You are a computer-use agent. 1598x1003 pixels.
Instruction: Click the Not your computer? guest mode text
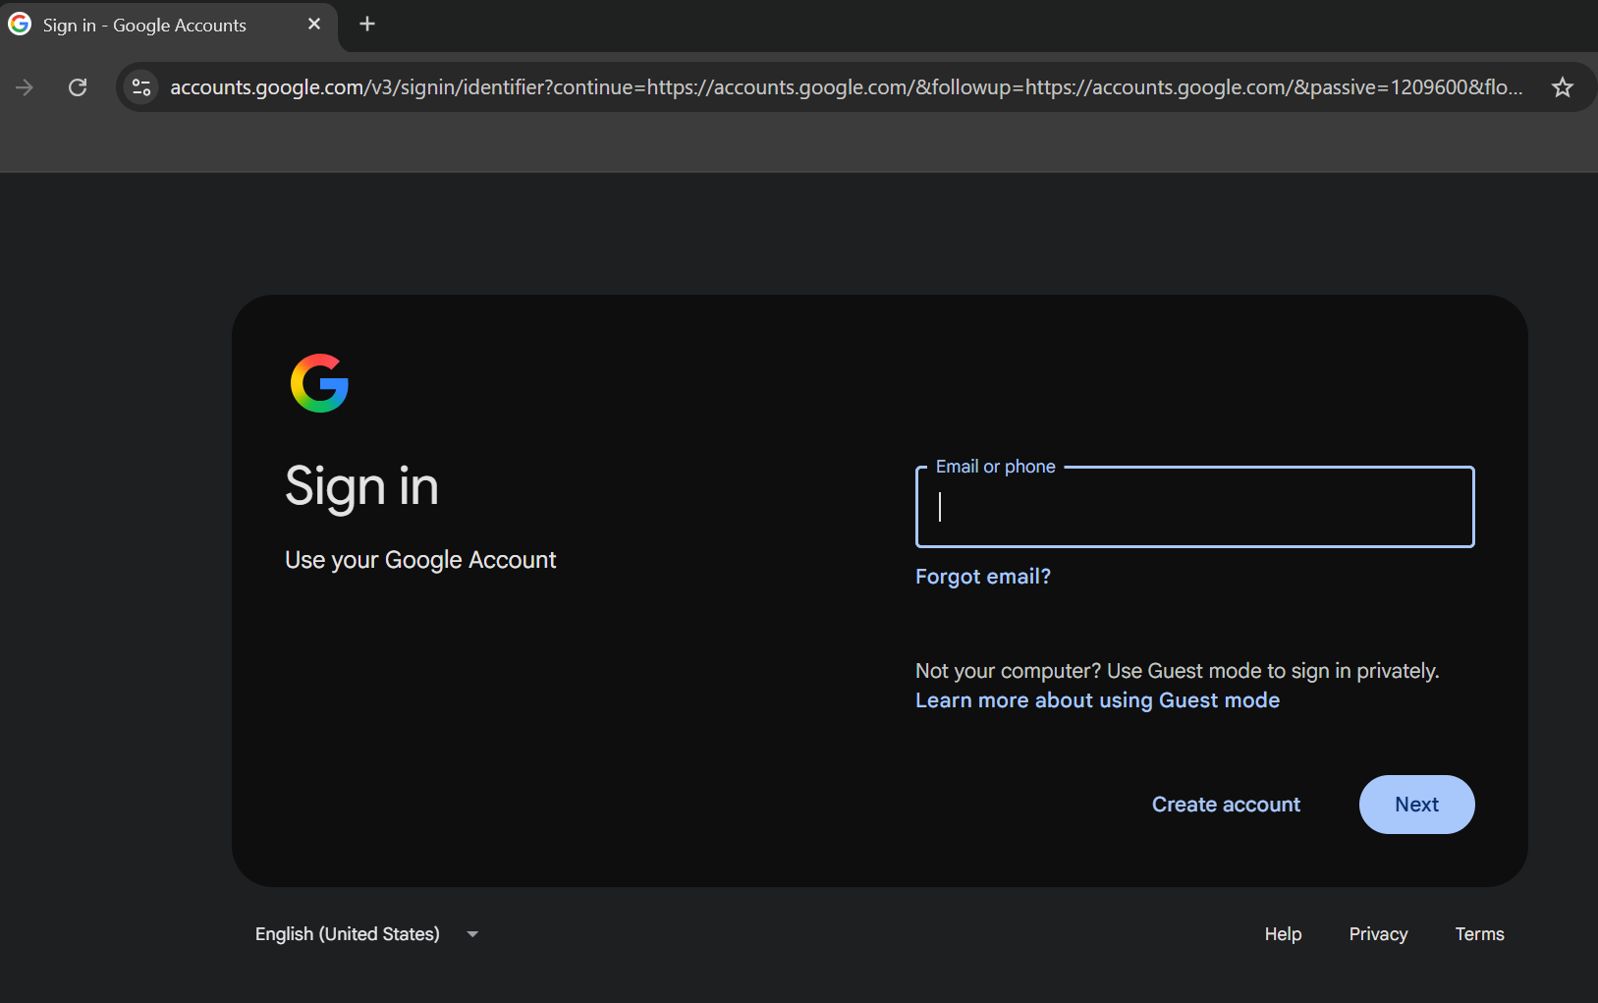tap(1177, 671)
